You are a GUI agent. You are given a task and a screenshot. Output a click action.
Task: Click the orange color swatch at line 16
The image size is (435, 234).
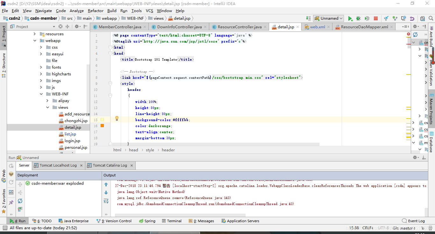click(x=102, y=126)
